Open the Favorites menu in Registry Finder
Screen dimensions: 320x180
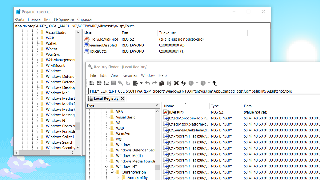coord(130,75)
